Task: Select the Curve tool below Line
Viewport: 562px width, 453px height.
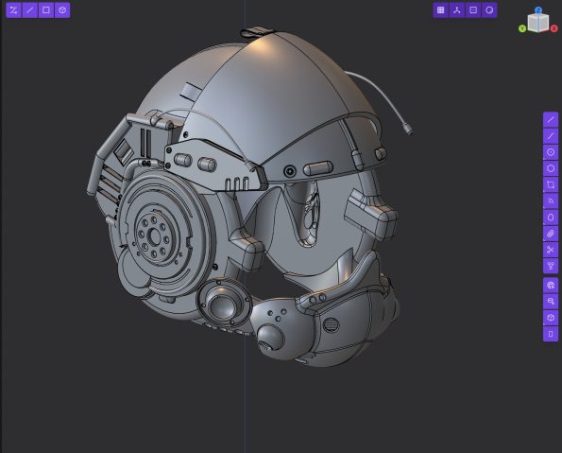Action: point(551,135)
